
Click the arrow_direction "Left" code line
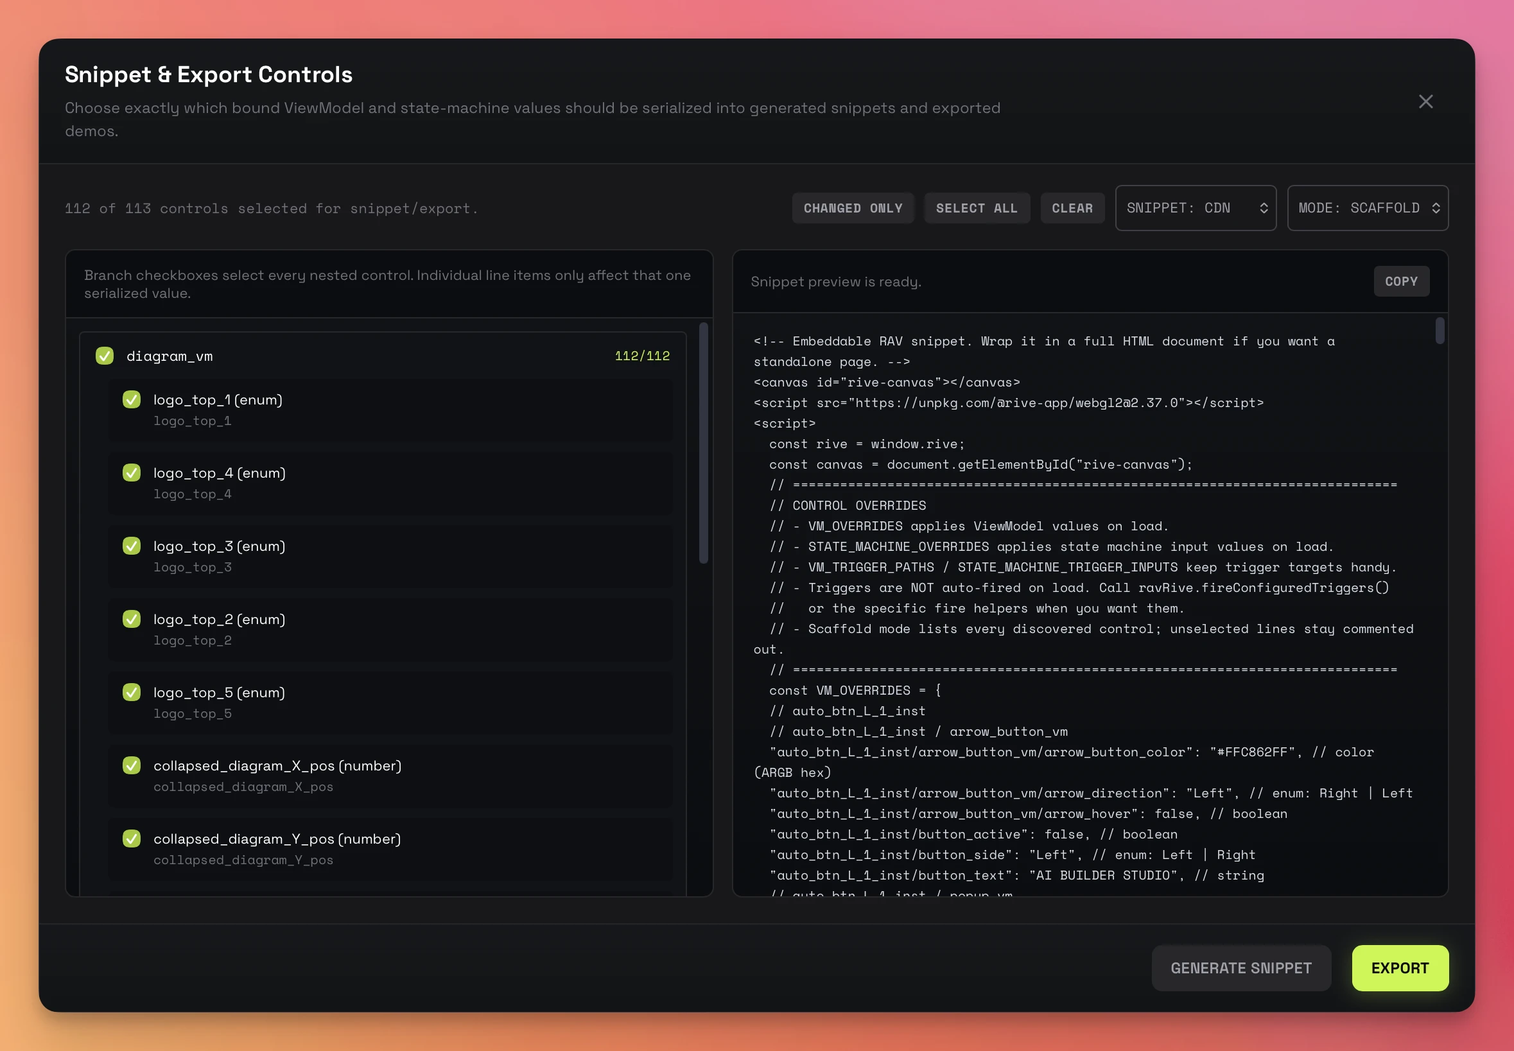point(1090,793)
